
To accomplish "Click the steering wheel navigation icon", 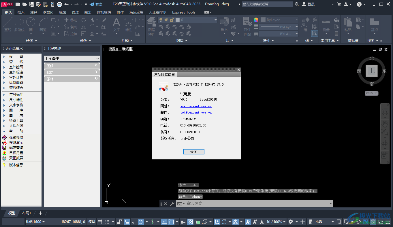I will (x=385, y=112).
